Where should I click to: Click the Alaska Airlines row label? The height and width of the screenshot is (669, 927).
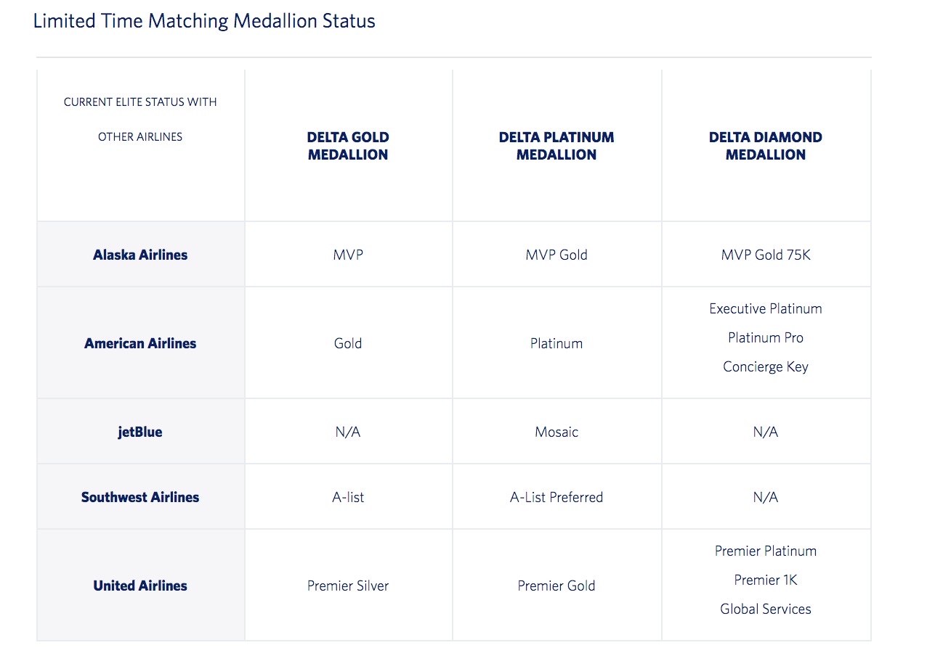point(140,255)
